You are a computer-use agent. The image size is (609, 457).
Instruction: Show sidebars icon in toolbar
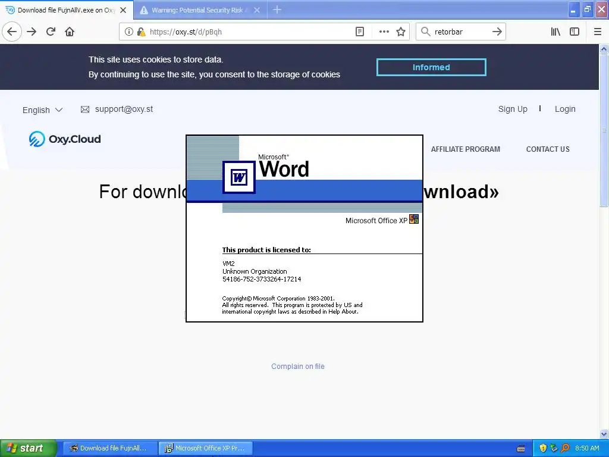[575, 32]
